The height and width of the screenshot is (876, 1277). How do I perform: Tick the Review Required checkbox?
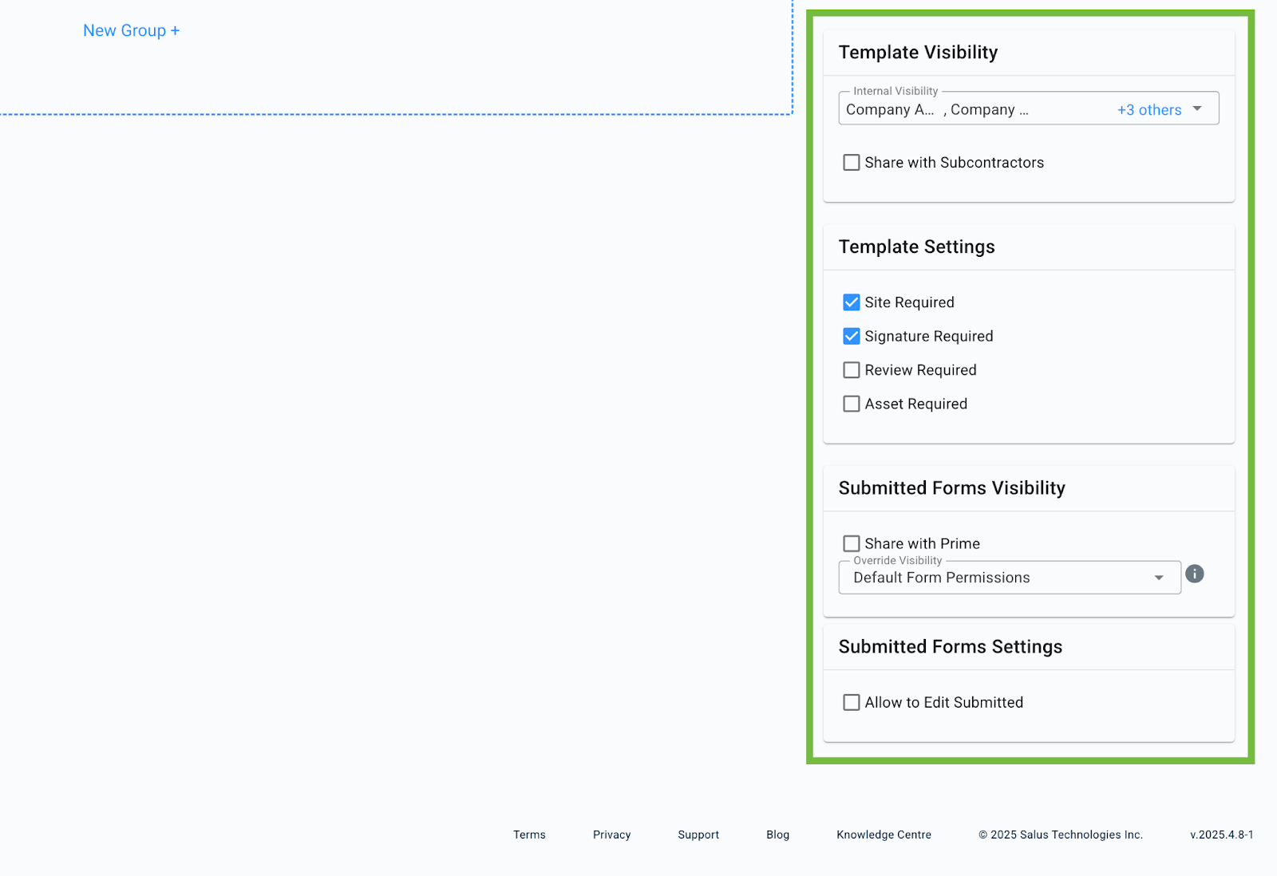point(852,370)
